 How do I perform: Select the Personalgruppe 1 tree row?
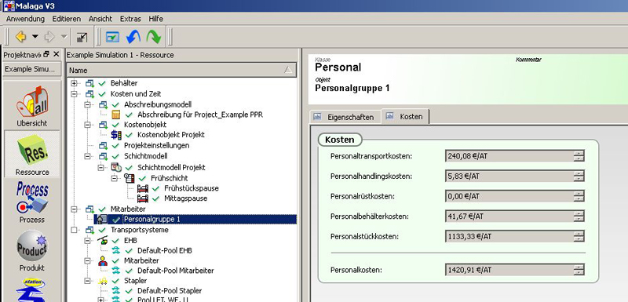[x=195, y=219]
